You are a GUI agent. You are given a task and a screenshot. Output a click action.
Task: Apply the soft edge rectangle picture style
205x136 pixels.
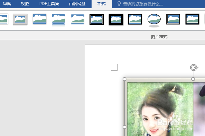pyautogui.click(x=78, y=19)
